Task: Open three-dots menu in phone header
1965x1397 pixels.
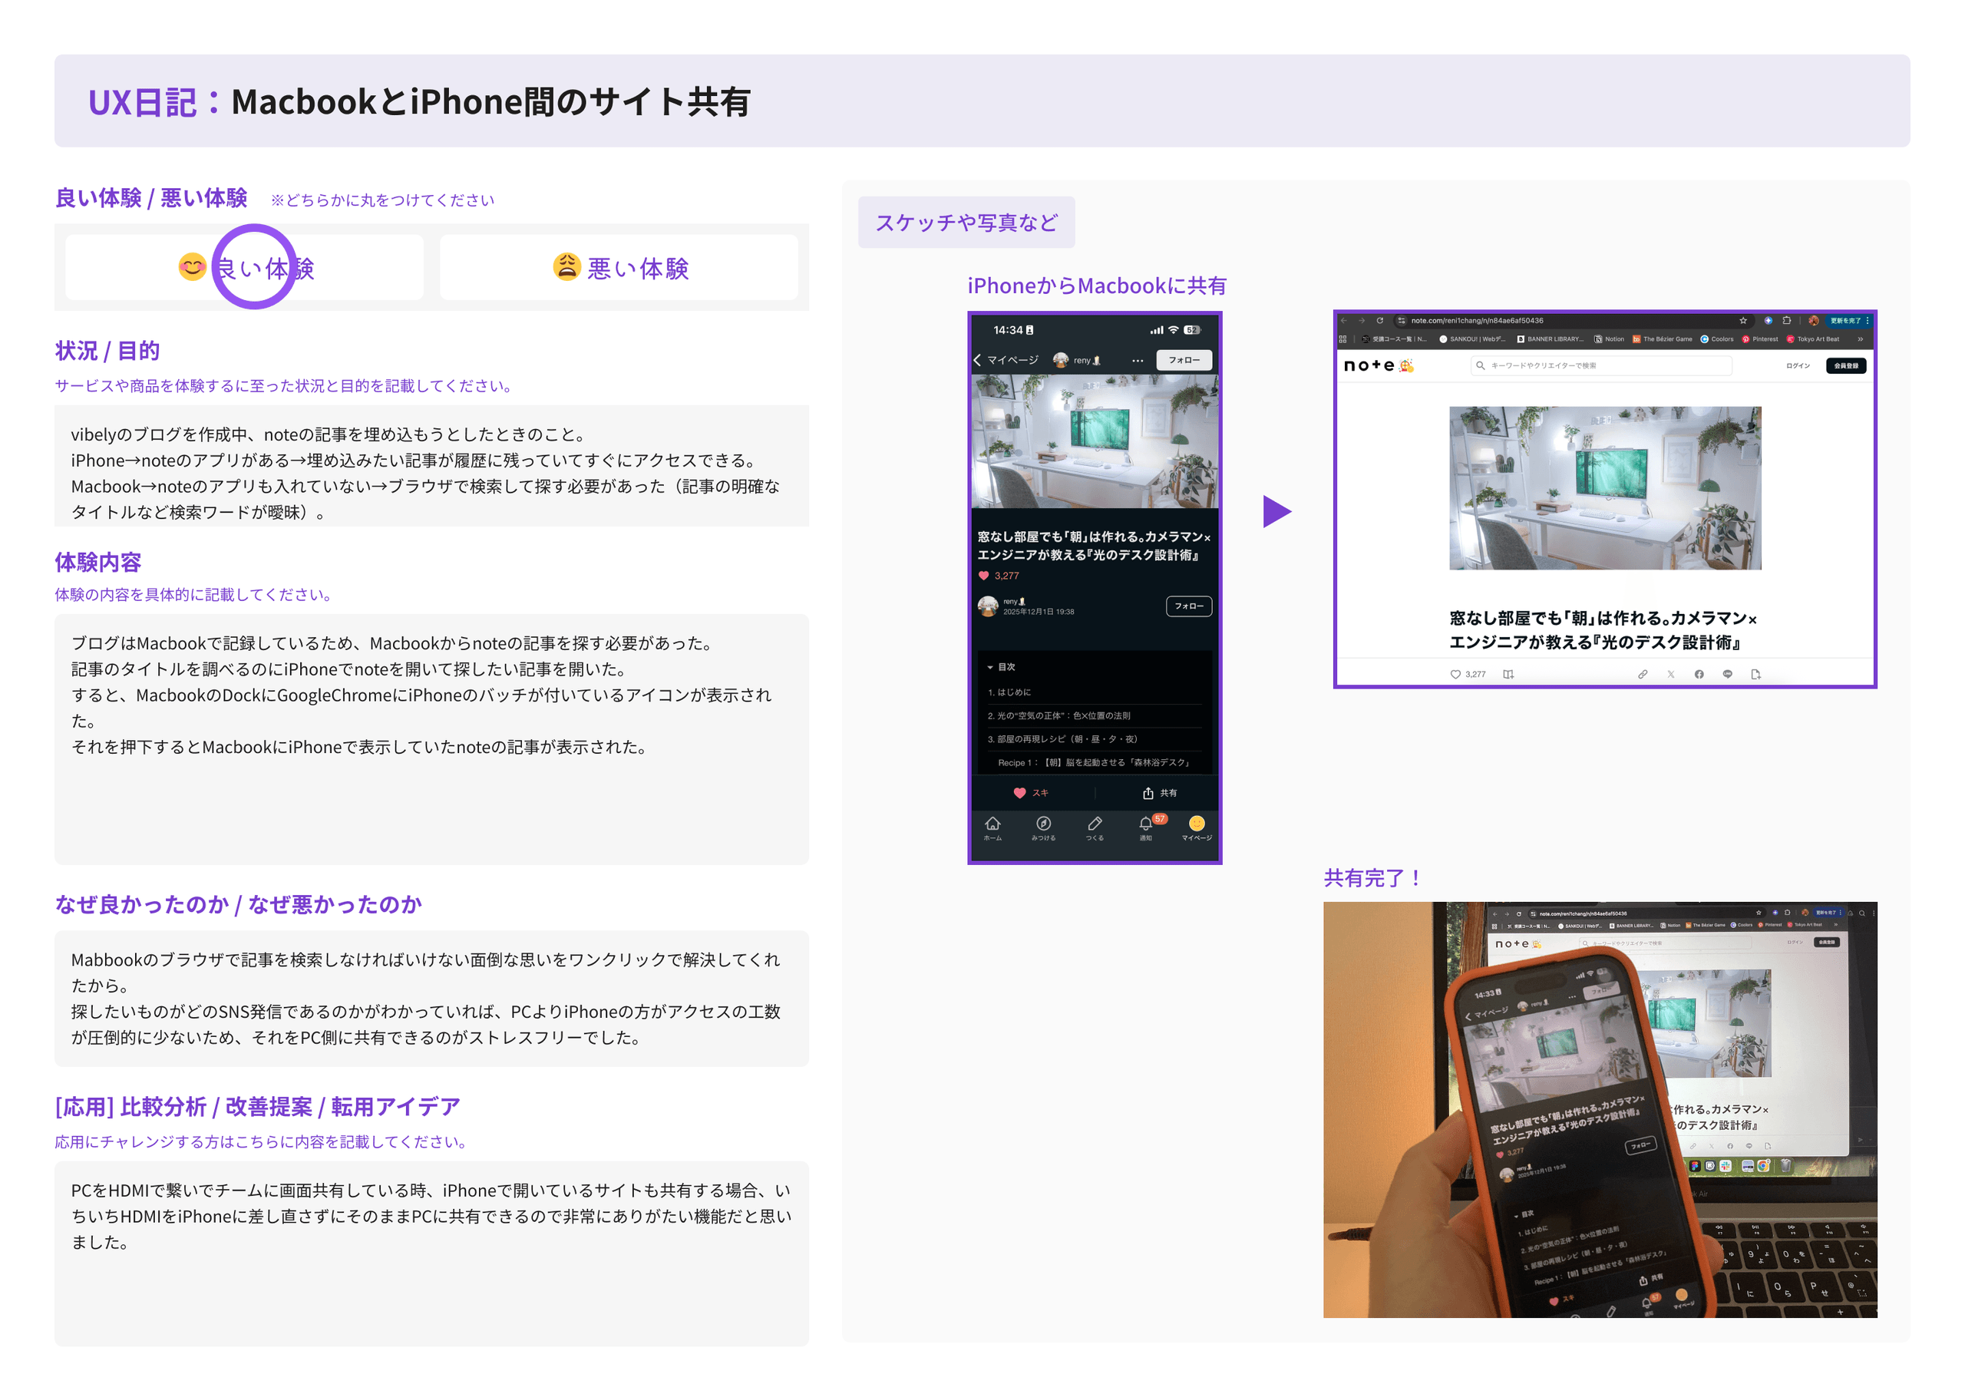Action: coord(1138,361)
